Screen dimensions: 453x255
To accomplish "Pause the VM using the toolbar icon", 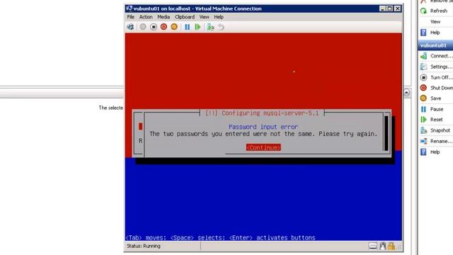I will point(187,27).
